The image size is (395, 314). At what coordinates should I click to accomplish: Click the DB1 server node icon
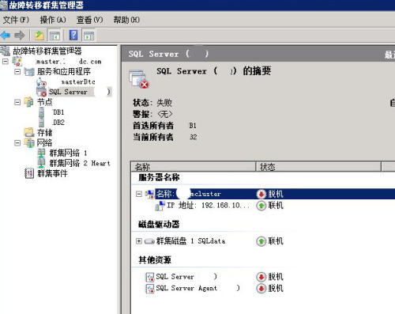coord(41,112)
